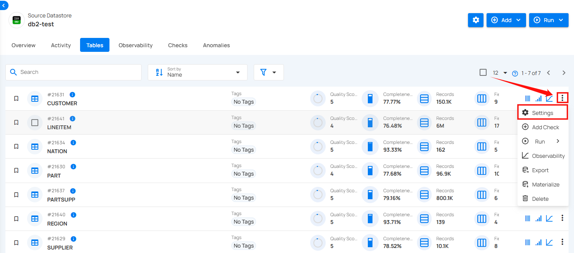Viewport: 574px width, 253px height.
Task: Check the LINEITEM row checkbox
Action: [35, 123]
